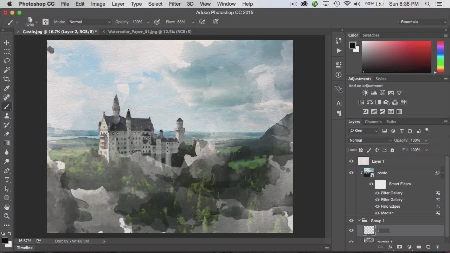
Task: Open the brush Mode dropdown
Action: 89,22
